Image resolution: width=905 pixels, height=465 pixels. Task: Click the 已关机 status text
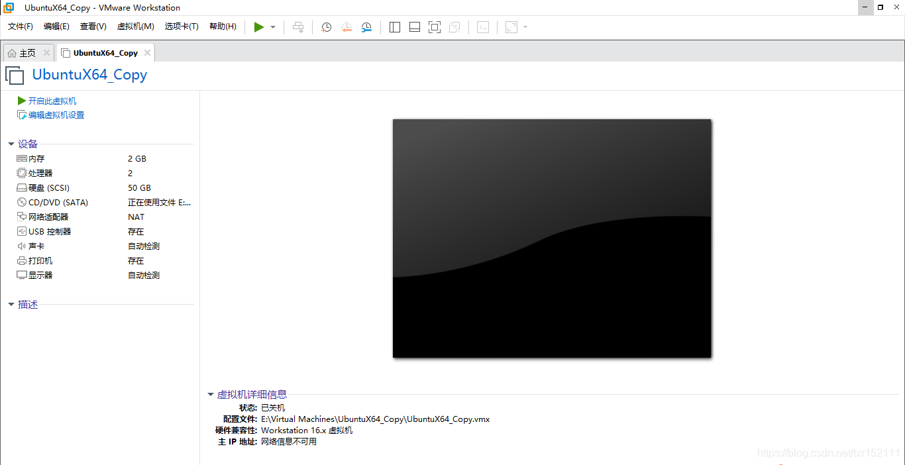tap(273, 408)
